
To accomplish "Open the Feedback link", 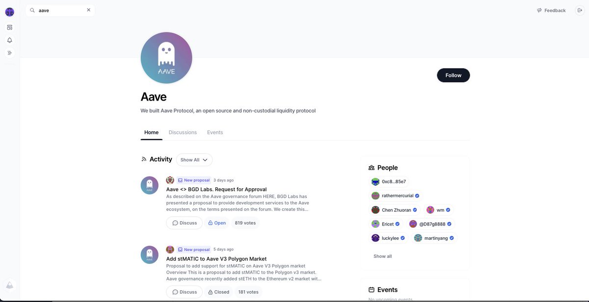I will pos(551,10).
